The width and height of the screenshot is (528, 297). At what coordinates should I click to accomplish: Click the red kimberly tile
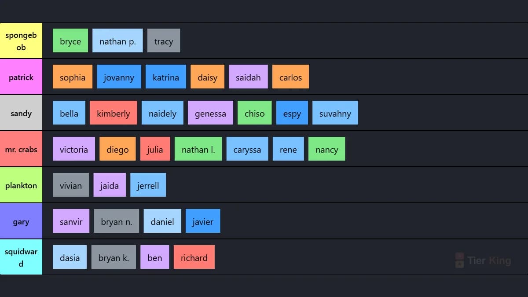114,113
